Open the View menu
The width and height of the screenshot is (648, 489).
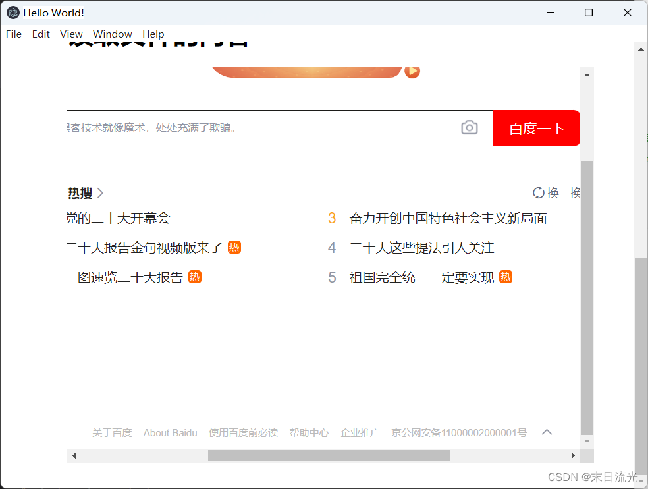click(71, 34)
